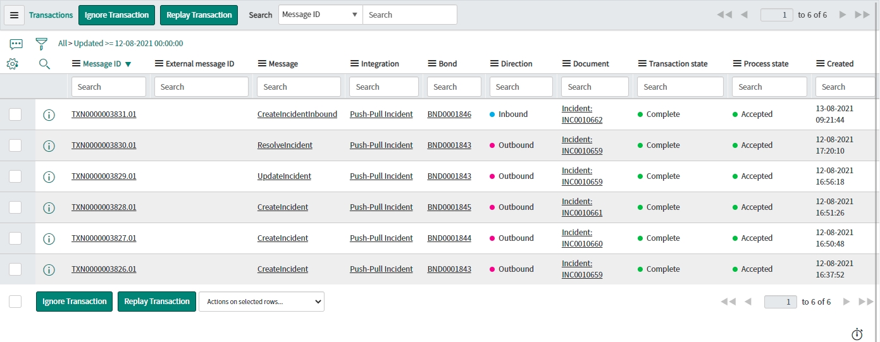This screenshot has width=880, height=342.
Task: Tick the checkbox for TXN0000003827.01 row
Action: click(x=15, y=238)
